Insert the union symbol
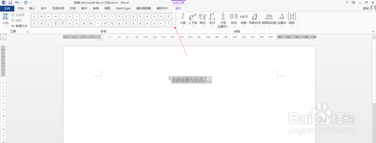376x143 pixels. click(x=70, y=23)
